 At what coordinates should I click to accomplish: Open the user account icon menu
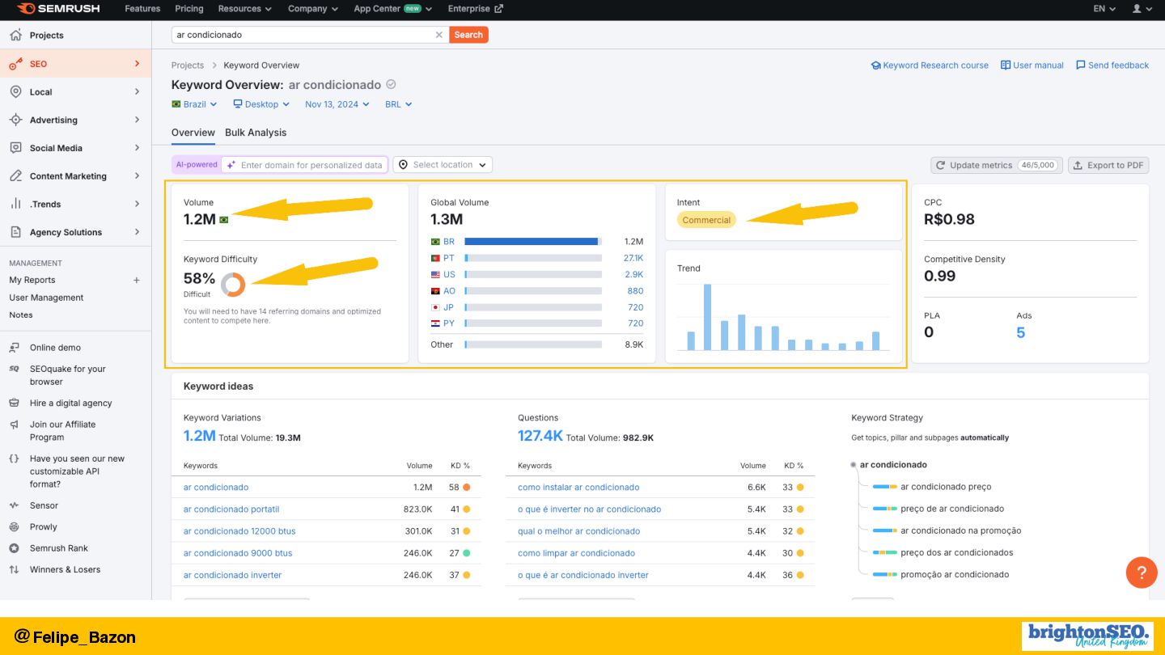coord(1142,9)
